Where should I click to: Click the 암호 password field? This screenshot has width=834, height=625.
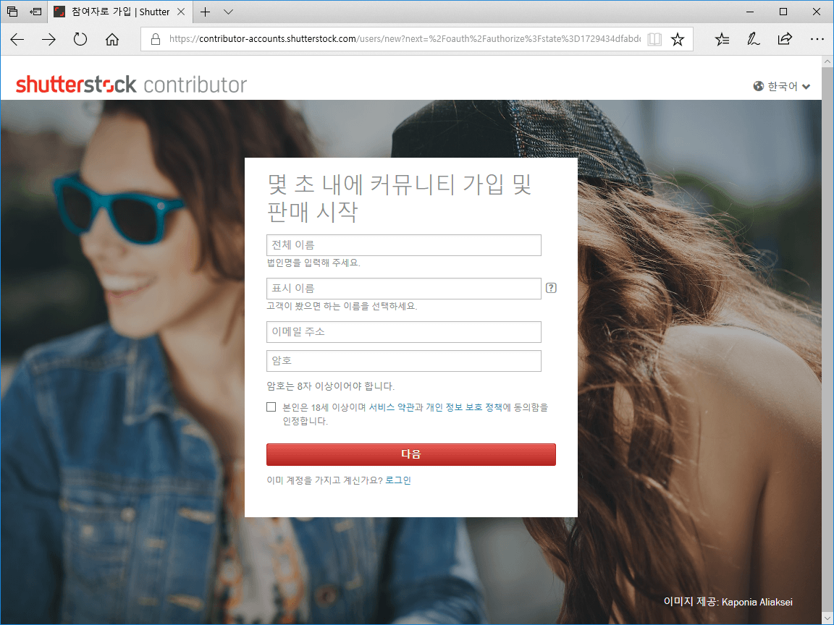404,361
